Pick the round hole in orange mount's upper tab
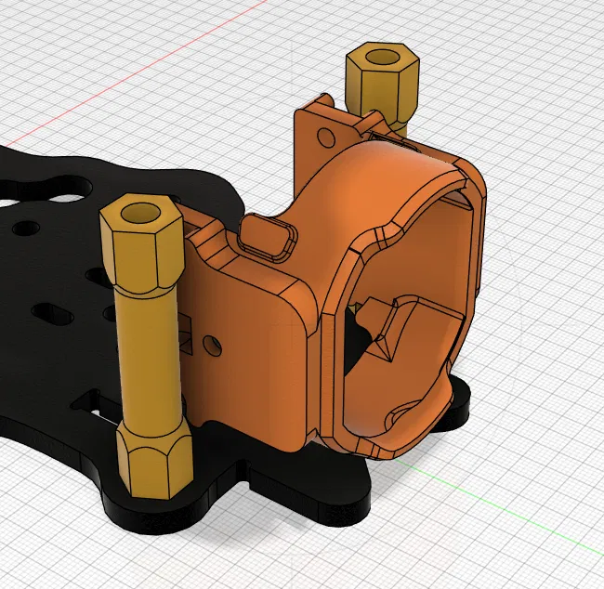The image size is (604, 589). [326, 137]
